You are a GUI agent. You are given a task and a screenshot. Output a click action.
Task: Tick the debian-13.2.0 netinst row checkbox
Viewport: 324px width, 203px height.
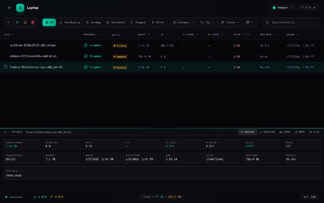pos(5,56)
